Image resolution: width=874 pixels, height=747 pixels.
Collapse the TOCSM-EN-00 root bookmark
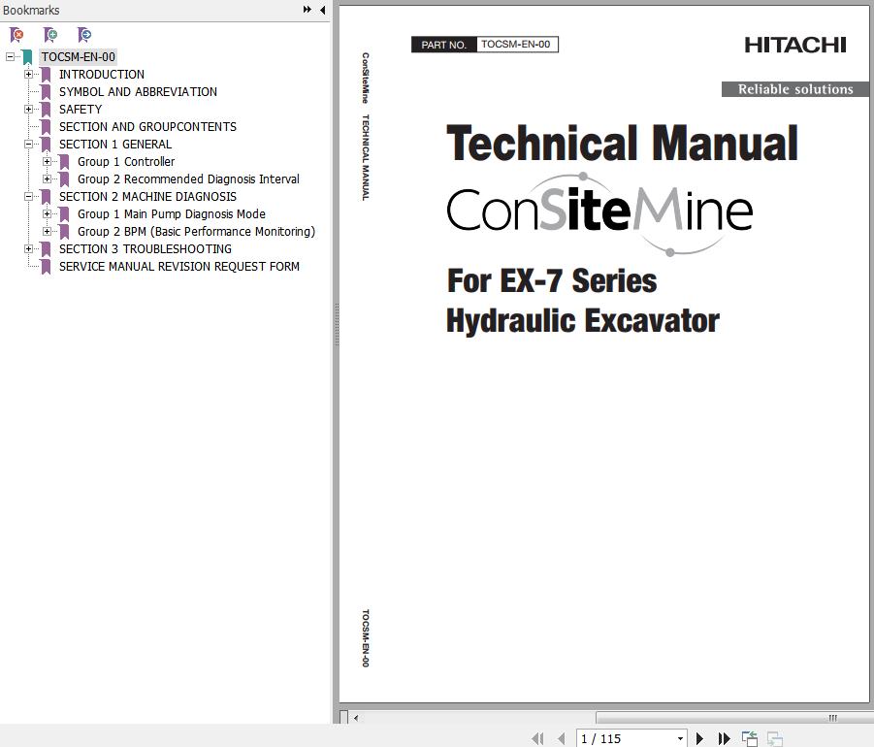click(10, 57)
